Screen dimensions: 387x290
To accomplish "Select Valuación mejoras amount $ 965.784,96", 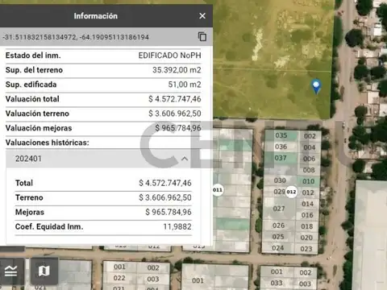I will [178, 128].
